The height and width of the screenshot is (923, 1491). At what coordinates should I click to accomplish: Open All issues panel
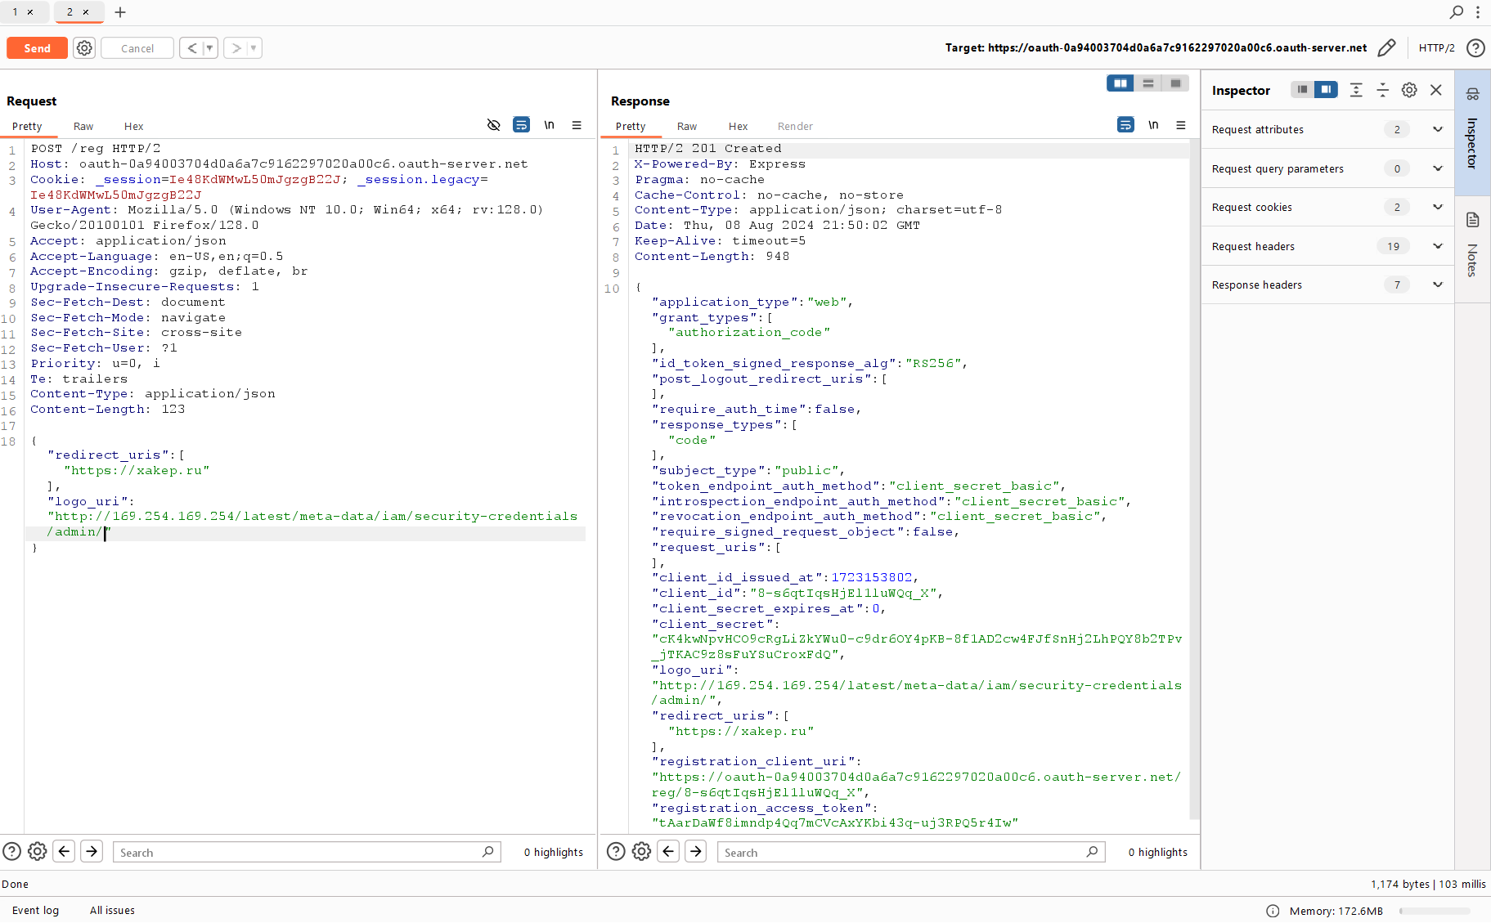click(x=112, y=910)
